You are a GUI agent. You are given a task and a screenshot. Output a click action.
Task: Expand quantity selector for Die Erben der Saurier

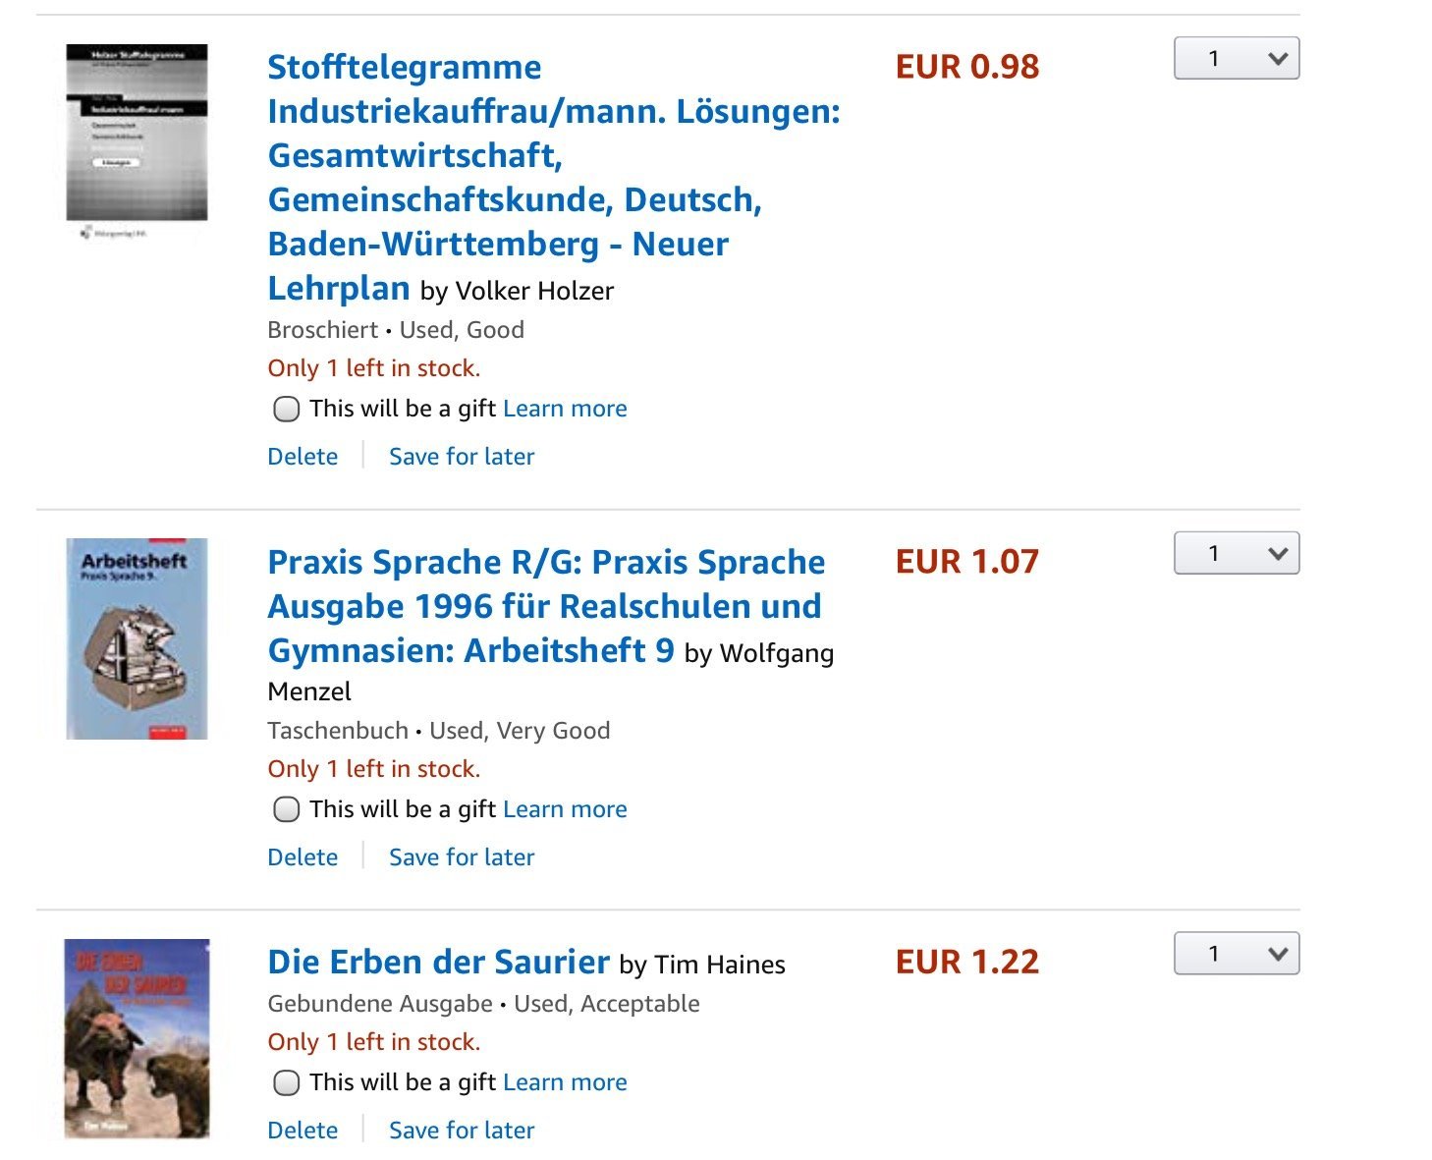1236,954
